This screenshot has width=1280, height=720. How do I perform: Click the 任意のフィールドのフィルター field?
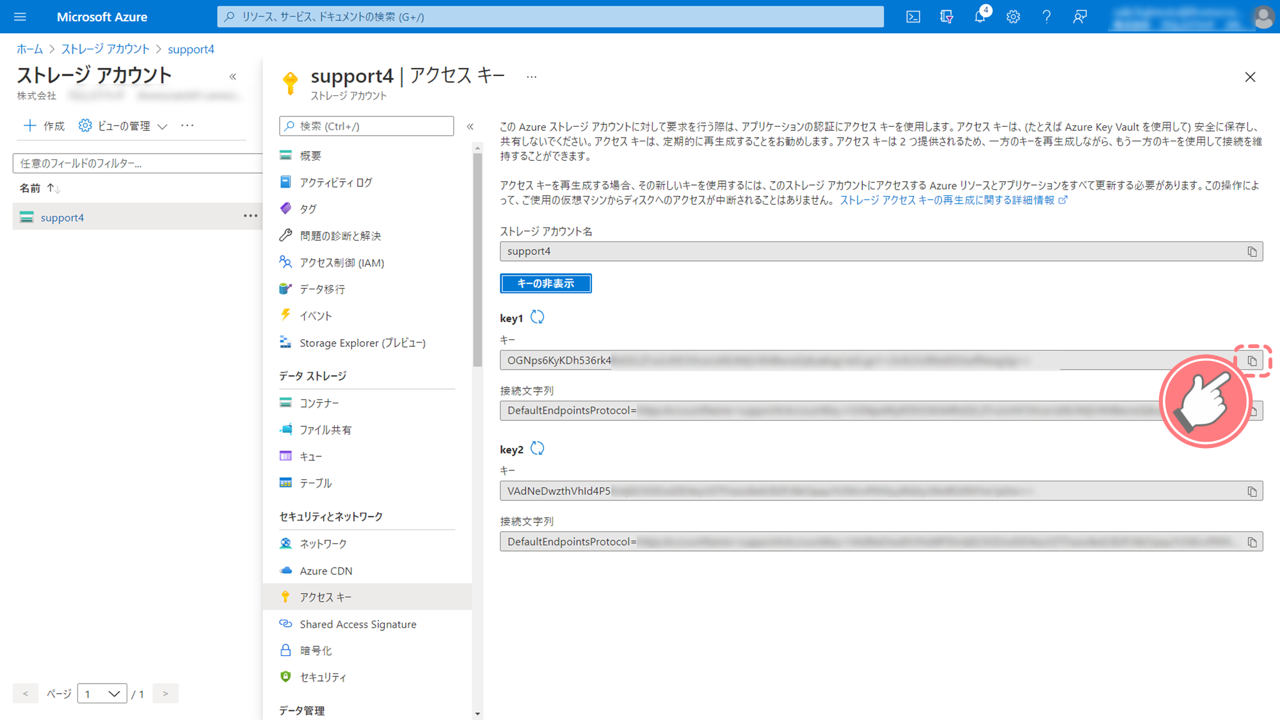coord(138,163)
